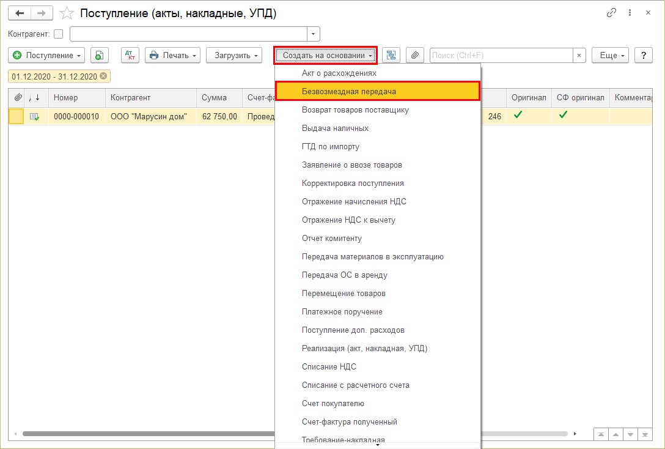
Task: Choose Передача материалов в эксплуатацию
Action: (378, 257)
